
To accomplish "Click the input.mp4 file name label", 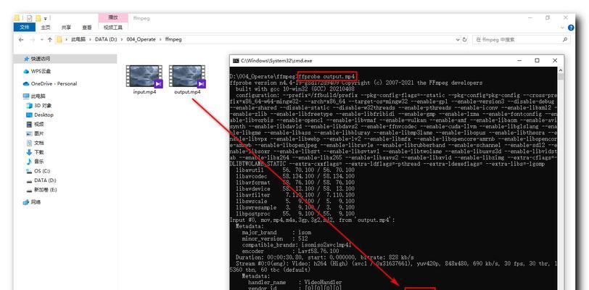I will coord(144,91).
